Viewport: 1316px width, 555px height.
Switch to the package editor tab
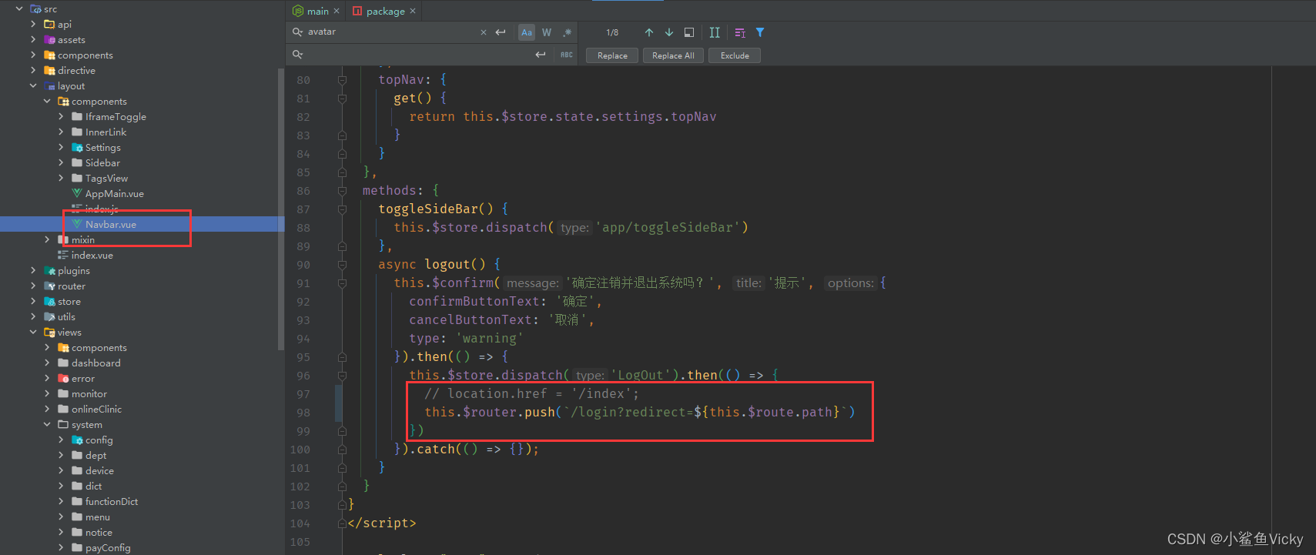point(385,11)
